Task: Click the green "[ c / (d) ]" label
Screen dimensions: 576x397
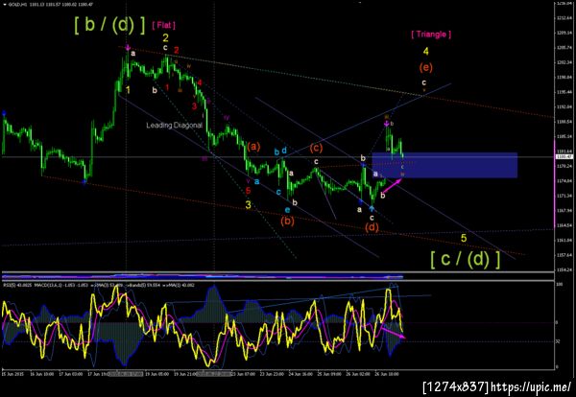Action: point(466,260)
